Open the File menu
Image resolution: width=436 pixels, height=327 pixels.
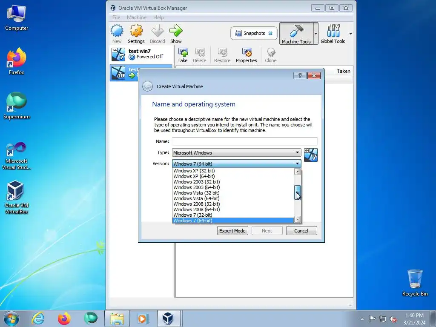click(x=116, y=17)
